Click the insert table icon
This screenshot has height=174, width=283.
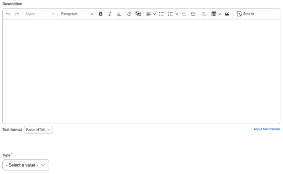214,14
